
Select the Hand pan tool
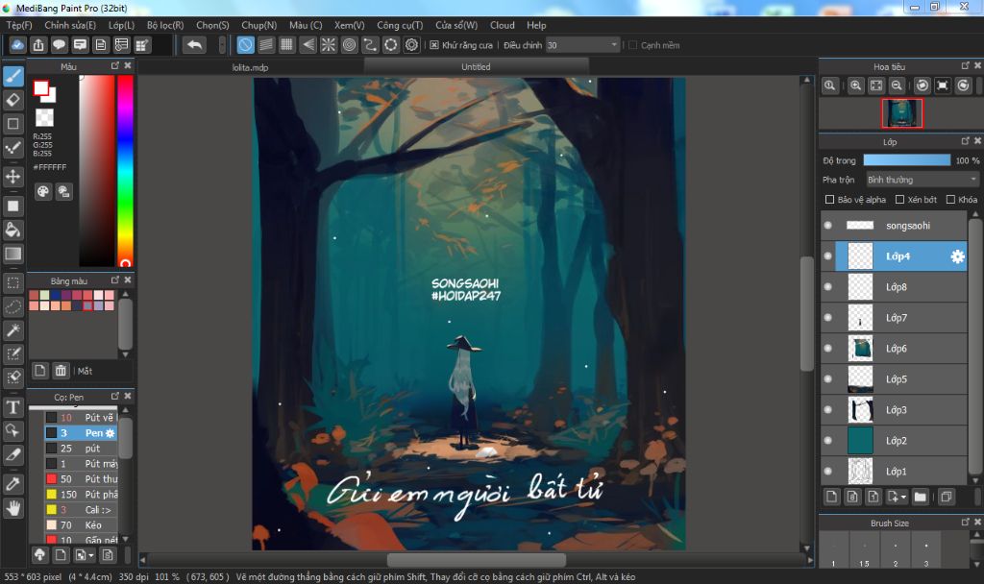coord(13,507)
